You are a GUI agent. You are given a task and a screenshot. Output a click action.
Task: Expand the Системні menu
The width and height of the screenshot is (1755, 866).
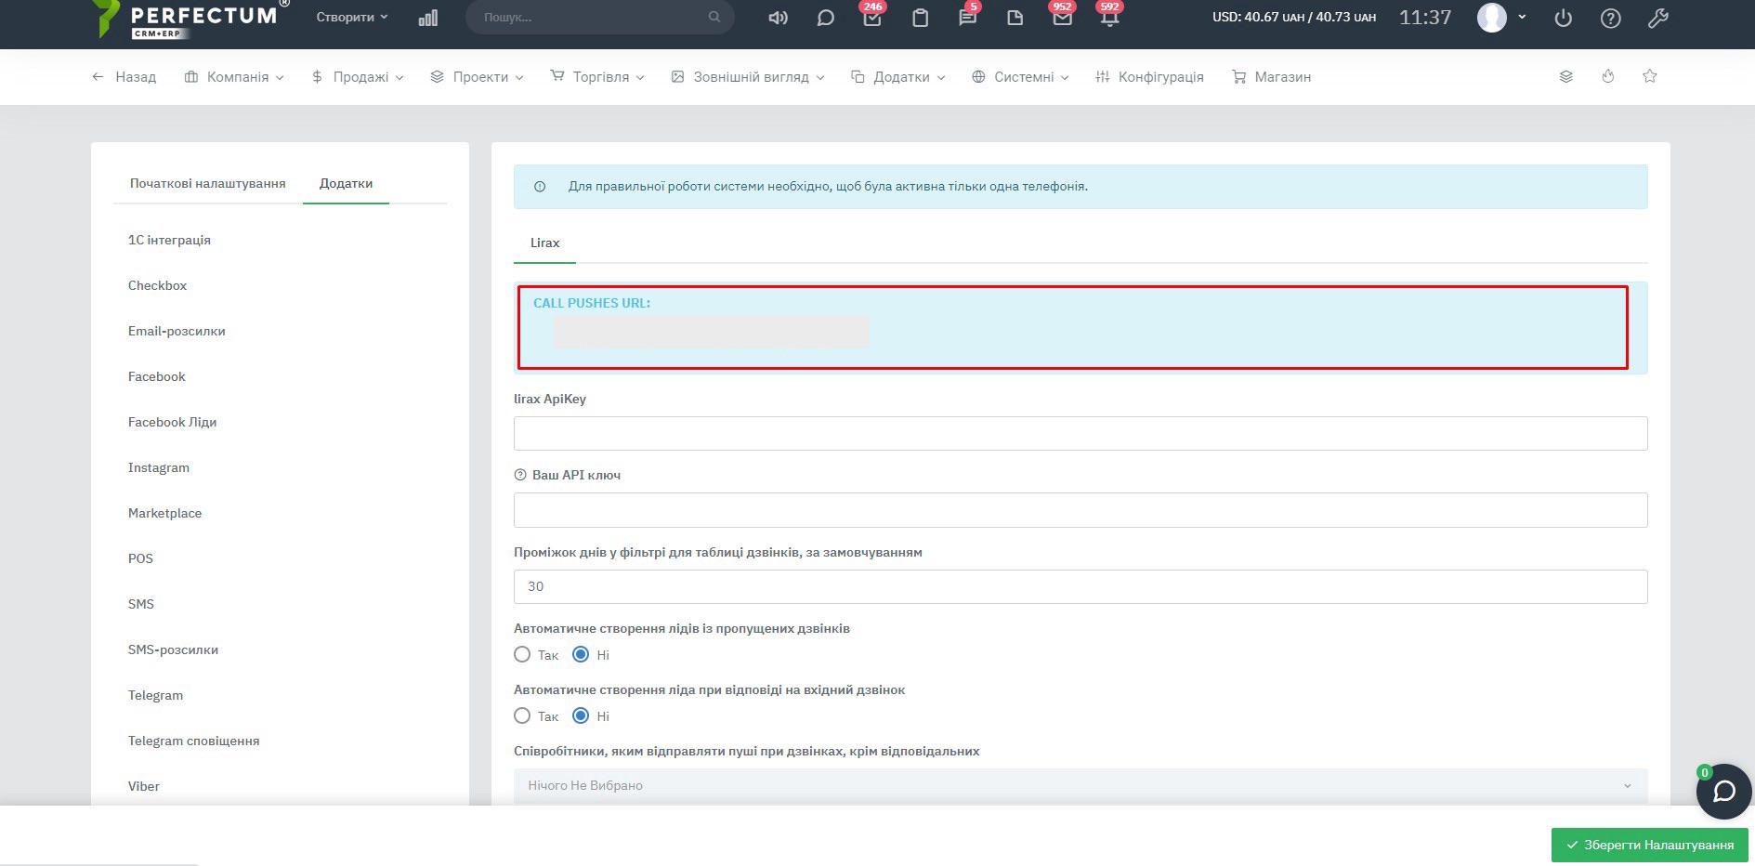(1020, 77)
